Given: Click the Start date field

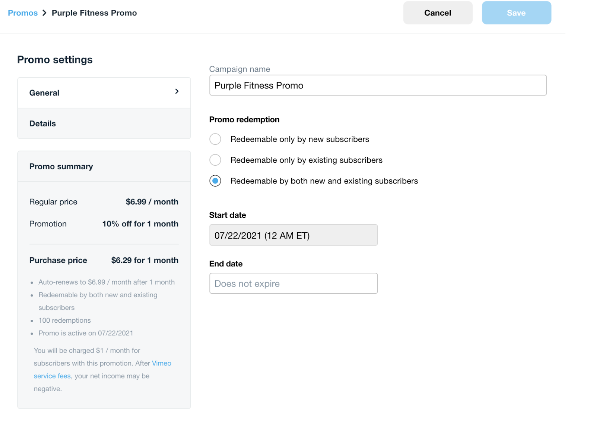Looking at the screenshot, I should [x=293, y=235].
